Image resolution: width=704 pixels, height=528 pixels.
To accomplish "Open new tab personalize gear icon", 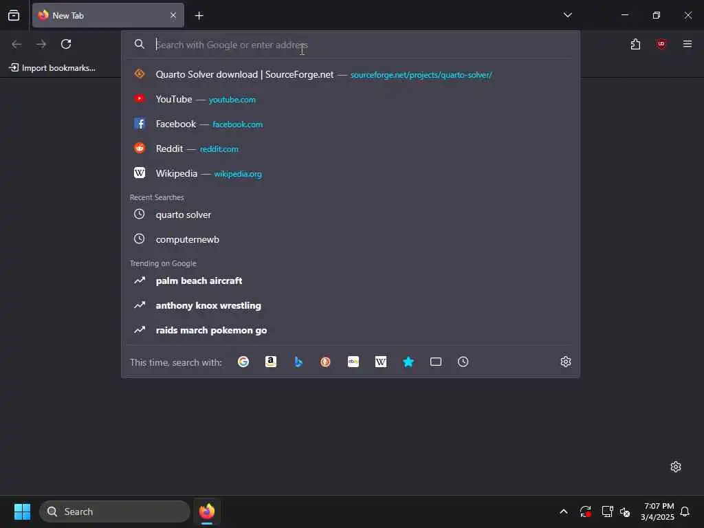I will pyautogui.click(x=676, y=467).
